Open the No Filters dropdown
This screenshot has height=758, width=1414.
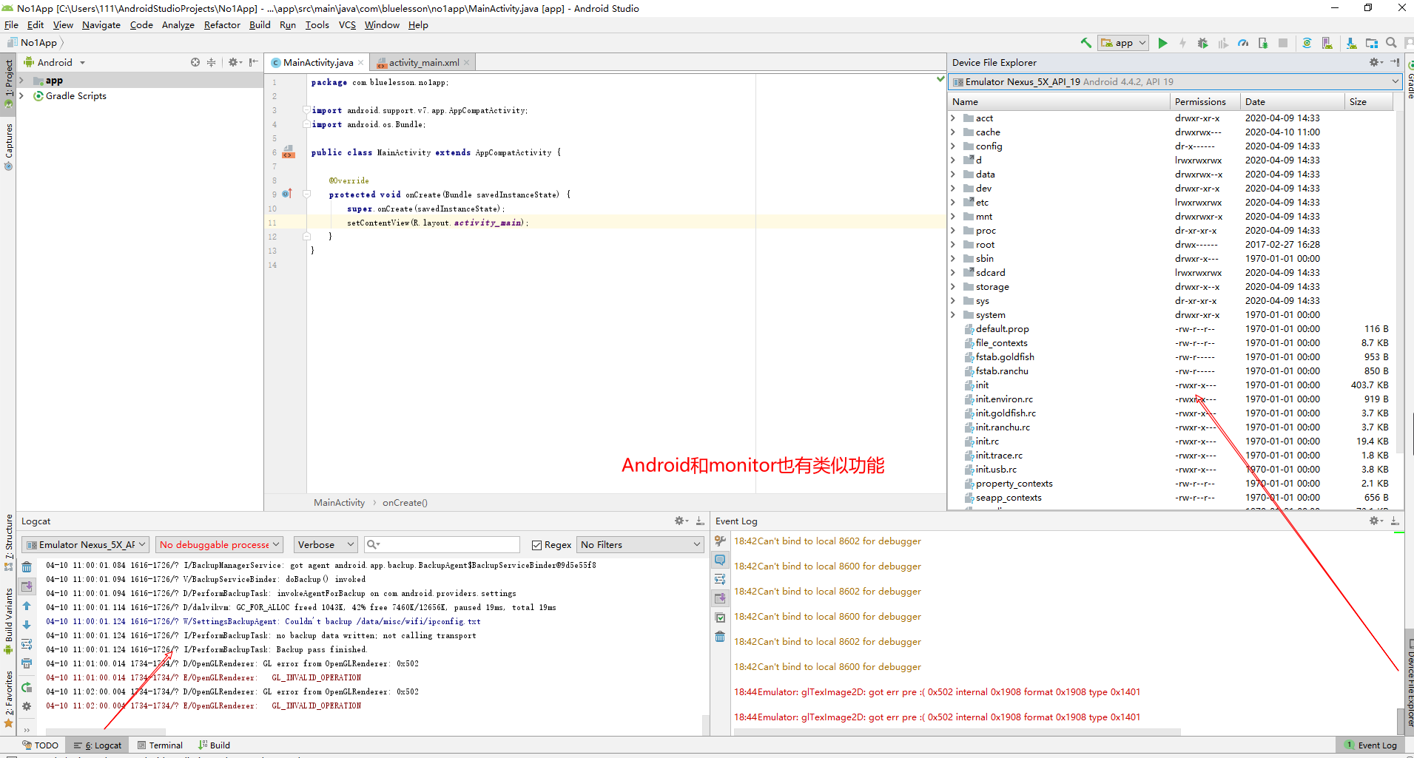click(x=640, y=545)
